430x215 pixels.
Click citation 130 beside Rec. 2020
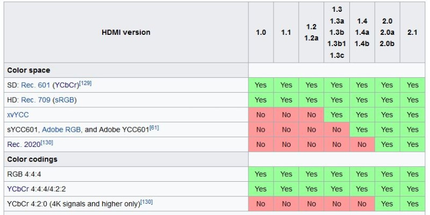[x=47, y=142]
